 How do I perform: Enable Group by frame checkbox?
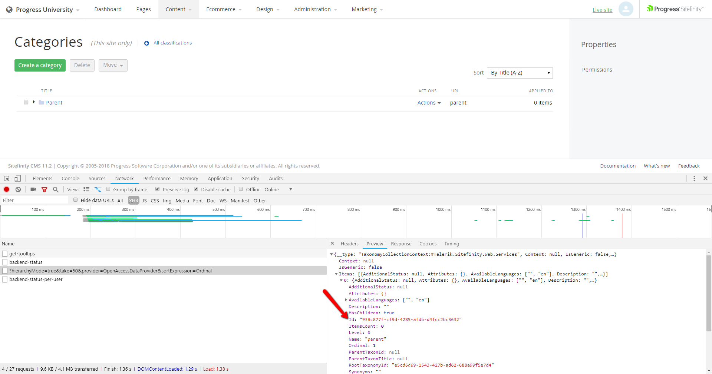click(x=108, y=189)
